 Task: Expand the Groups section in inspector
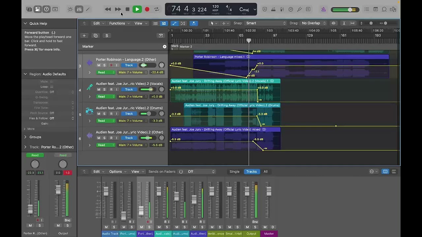click(x=25, y=137)
